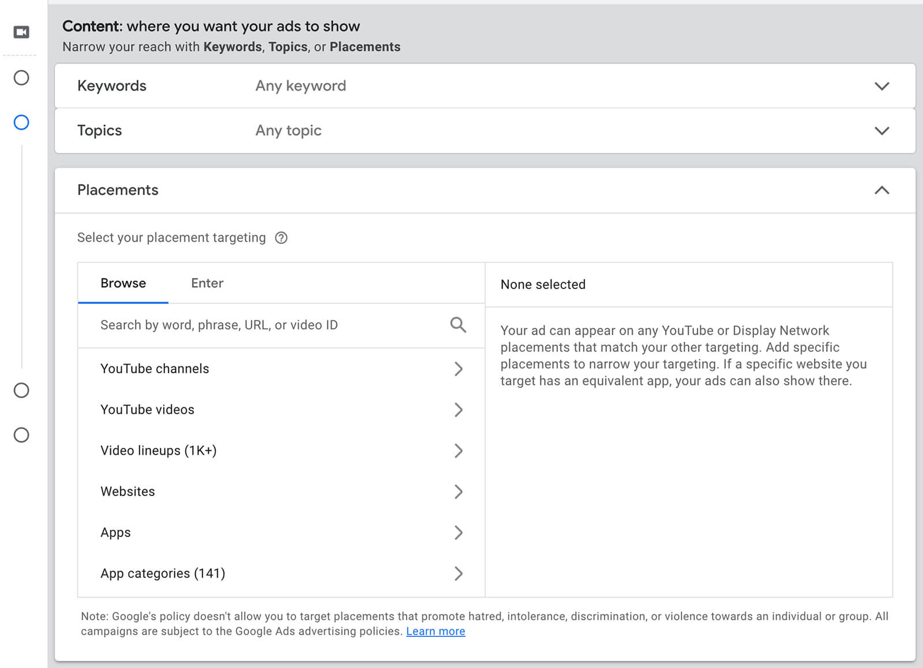The height and width of the screenshot is (668, 923).
Task: Open the Learn more policy link
Action: point(436,632)
